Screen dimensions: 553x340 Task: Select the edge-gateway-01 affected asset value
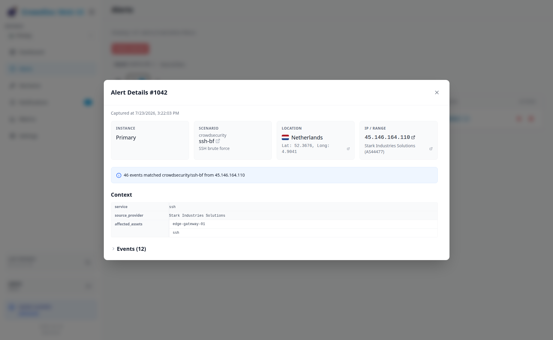[189, 224]
